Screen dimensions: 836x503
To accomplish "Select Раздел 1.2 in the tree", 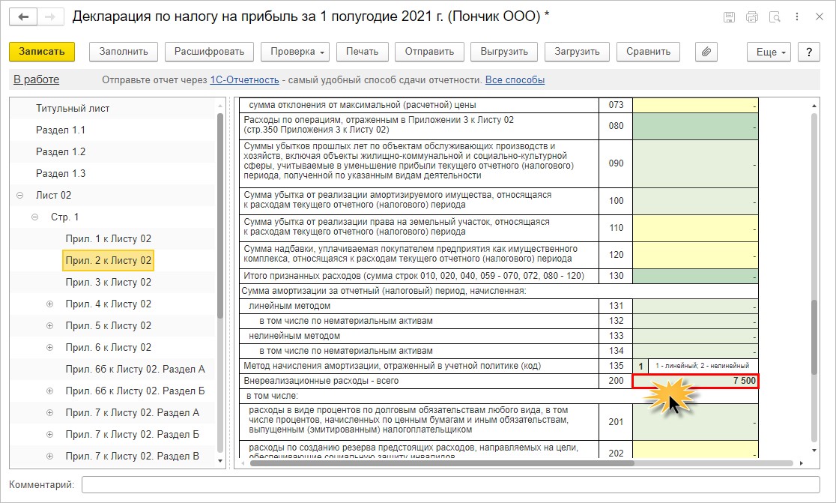I will point(60,152).
